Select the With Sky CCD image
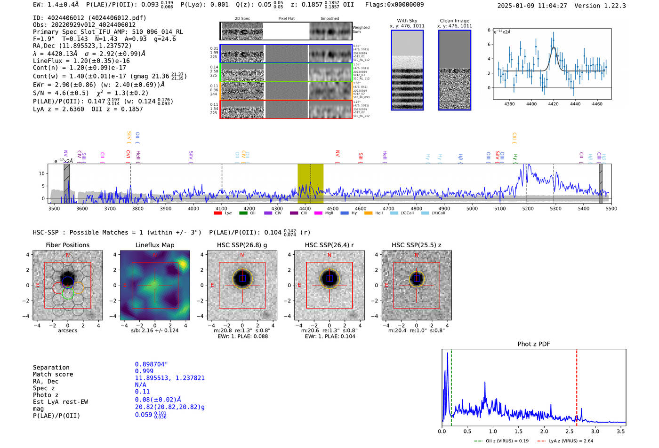The height and width of the screenshot is (448, 659). tap(407, 70)
